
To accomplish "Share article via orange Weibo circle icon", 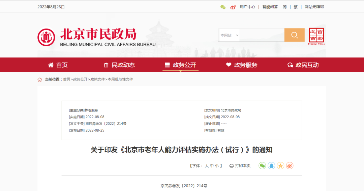I will pos(290,165).
